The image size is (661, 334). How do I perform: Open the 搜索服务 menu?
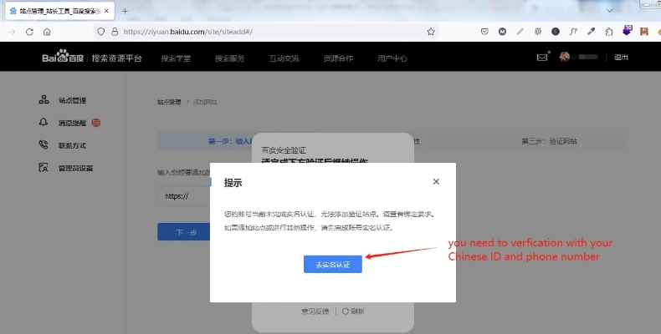click(229, 58)
